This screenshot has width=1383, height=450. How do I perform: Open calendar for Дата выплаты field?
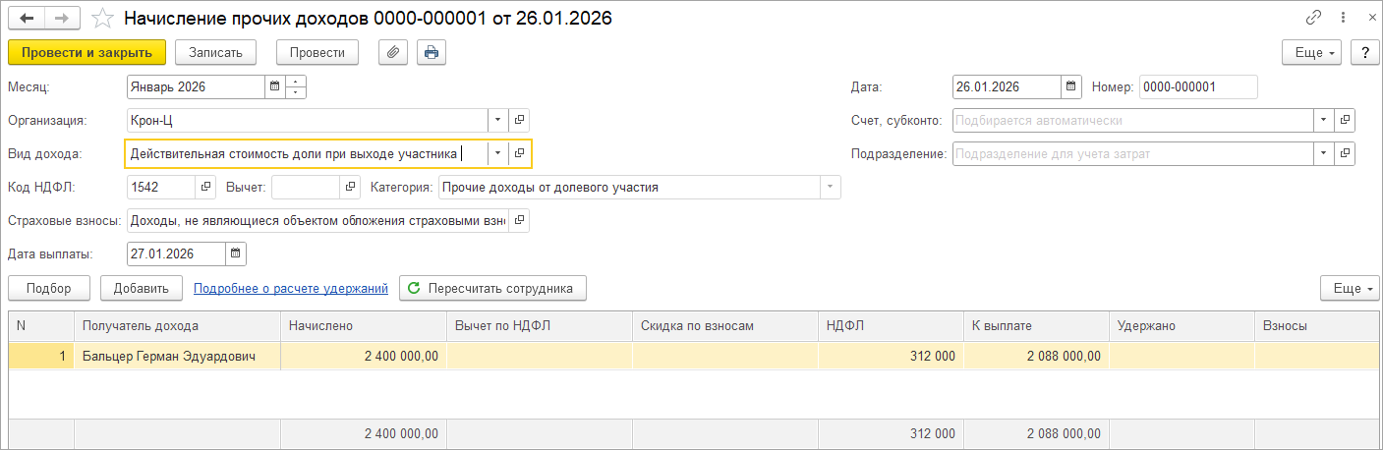(x=236, y=253)
